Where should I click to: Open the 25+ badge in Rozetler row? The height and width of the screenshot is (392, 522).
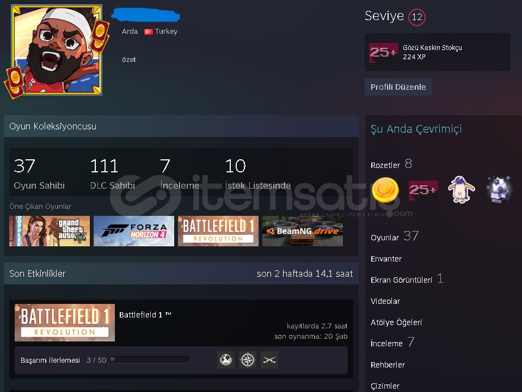click(x=423, y=190)
